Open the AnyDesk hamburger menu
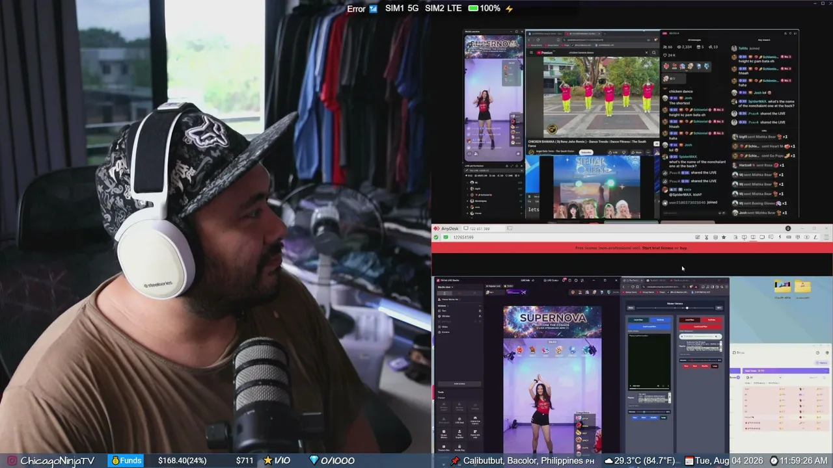 click(826, 237)
